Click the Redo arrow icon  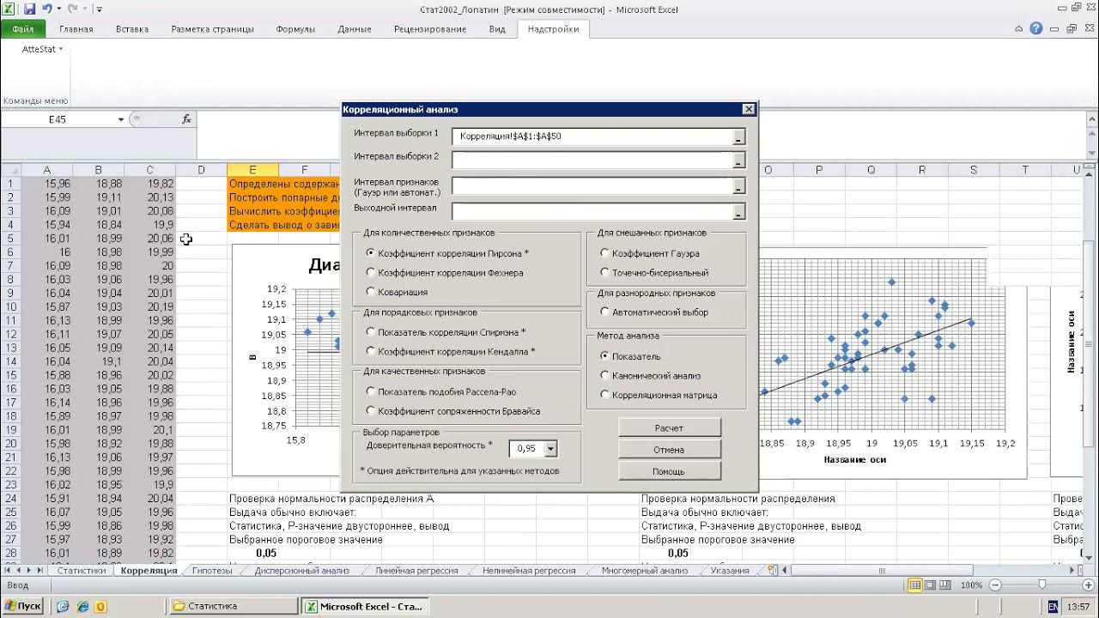point(72,9)
